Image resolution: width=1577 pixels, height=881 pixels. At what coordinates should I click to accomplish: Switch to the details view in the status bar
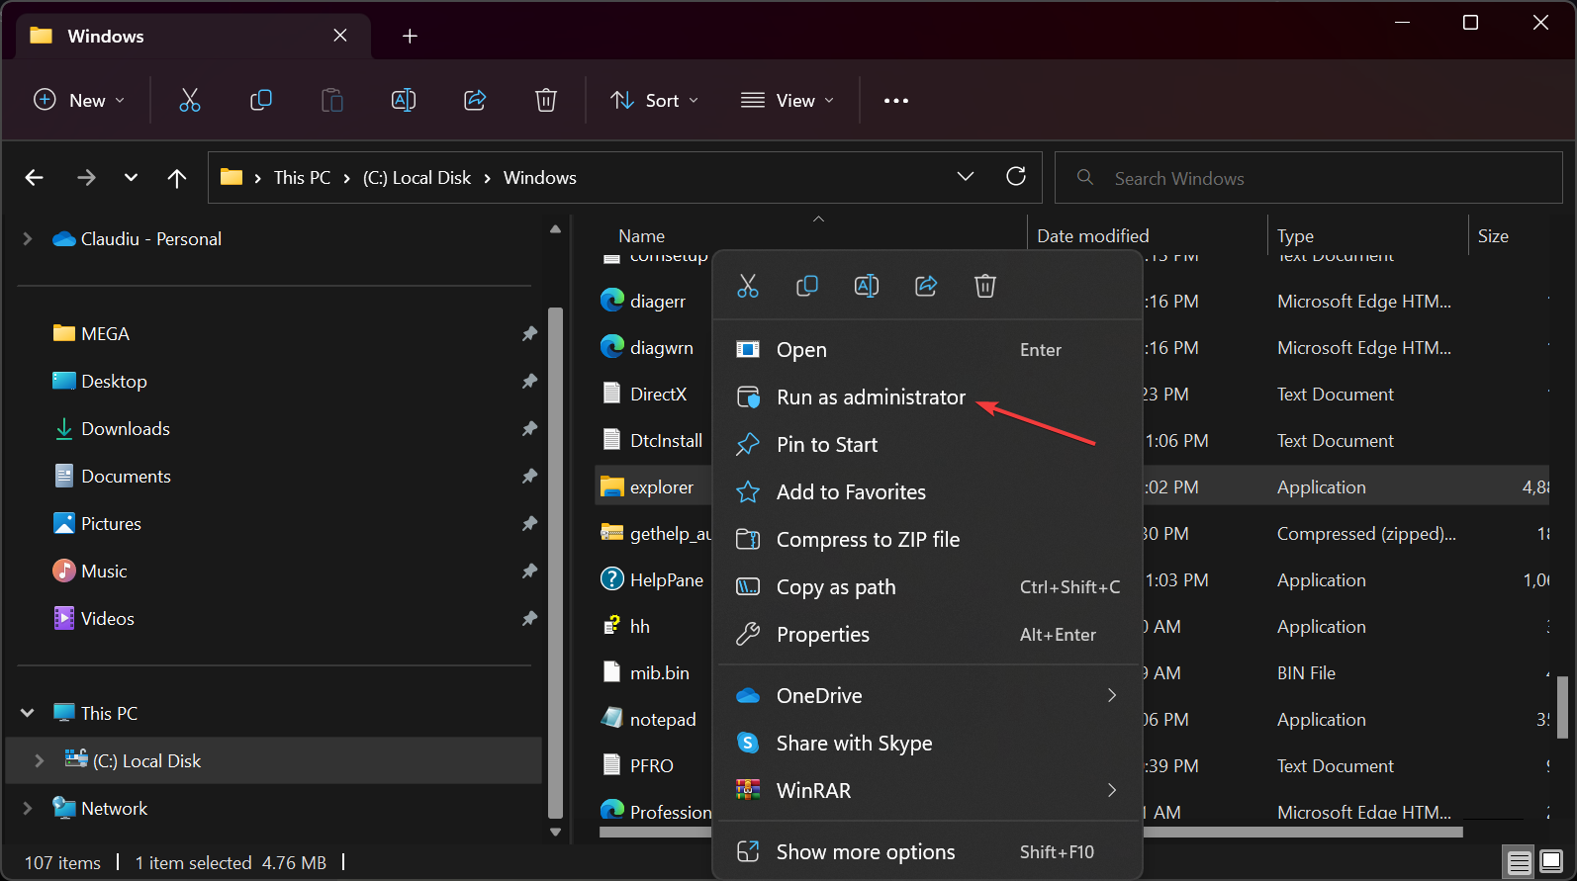(x=1520, y=862)
